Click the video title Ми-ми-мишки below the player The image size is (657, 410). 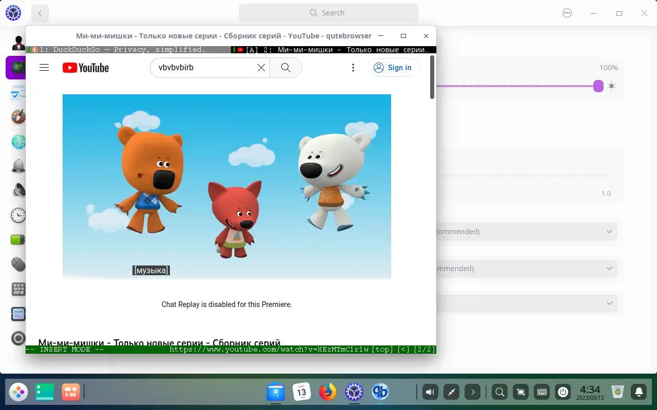tap(159, 342)
